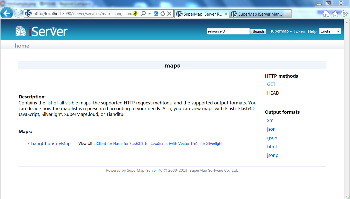Click the browser Back arrow button
350x199 pixels.
(x=7, y=13)
